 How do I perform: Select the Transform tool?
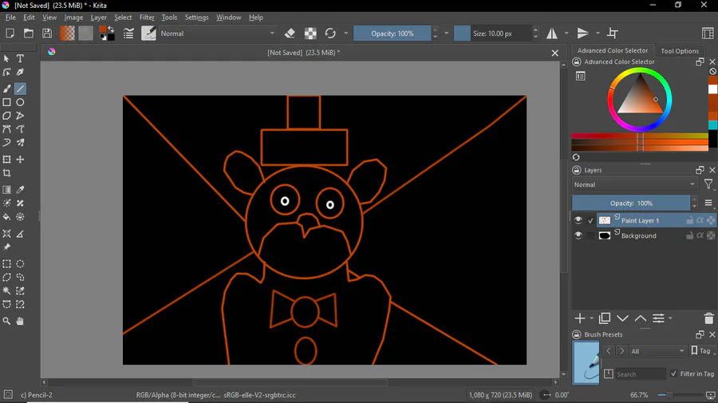tap(7, 160)
